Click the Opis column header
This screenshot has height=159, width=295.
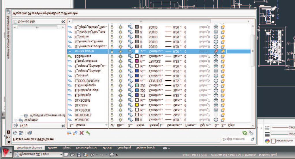click(231, 125)
